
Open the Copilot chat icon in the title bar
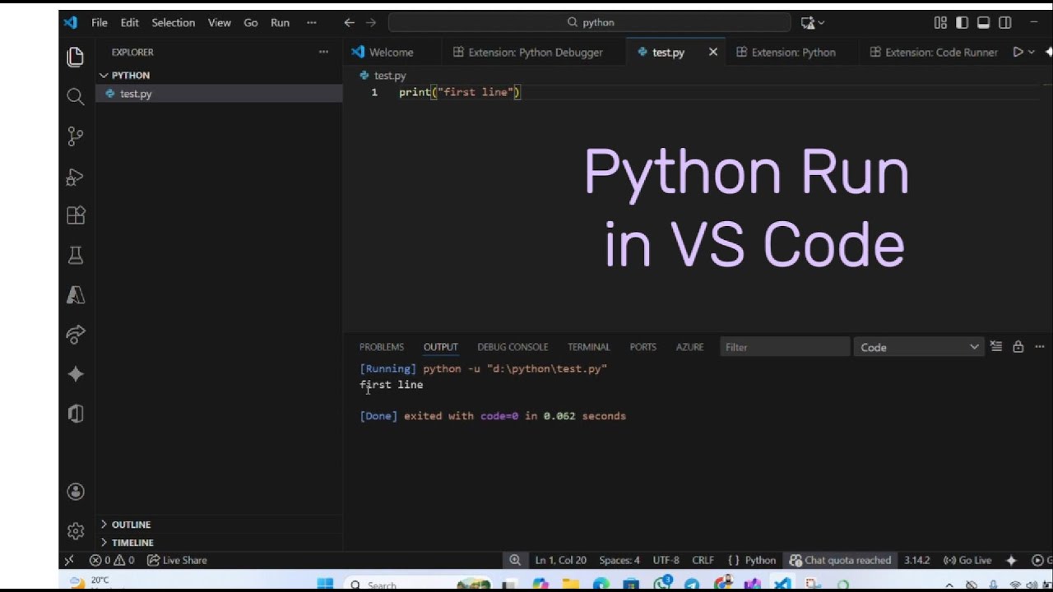pyautogui.click(x=808, y=23)
